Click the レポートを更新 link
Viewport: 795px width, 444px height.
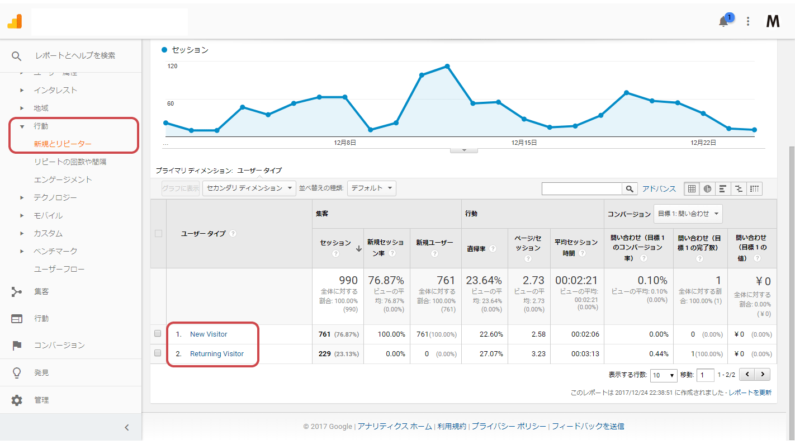pos(750,393)
